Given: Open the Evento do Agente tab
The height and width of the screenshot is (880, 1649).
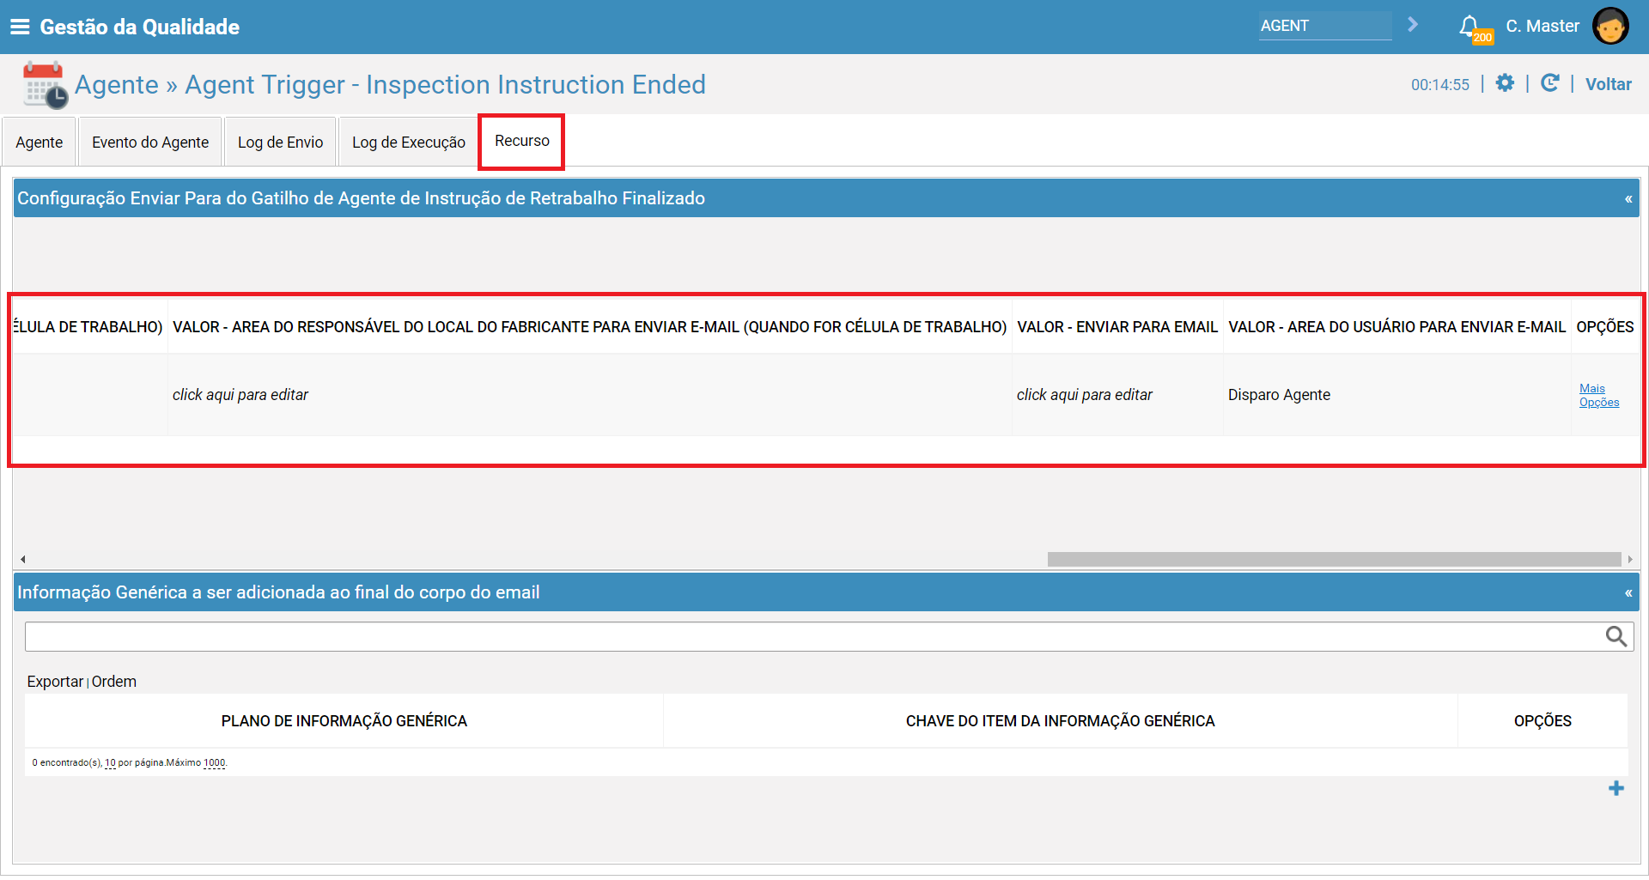Looking at the screenshot, I should (x=150, y=143).
